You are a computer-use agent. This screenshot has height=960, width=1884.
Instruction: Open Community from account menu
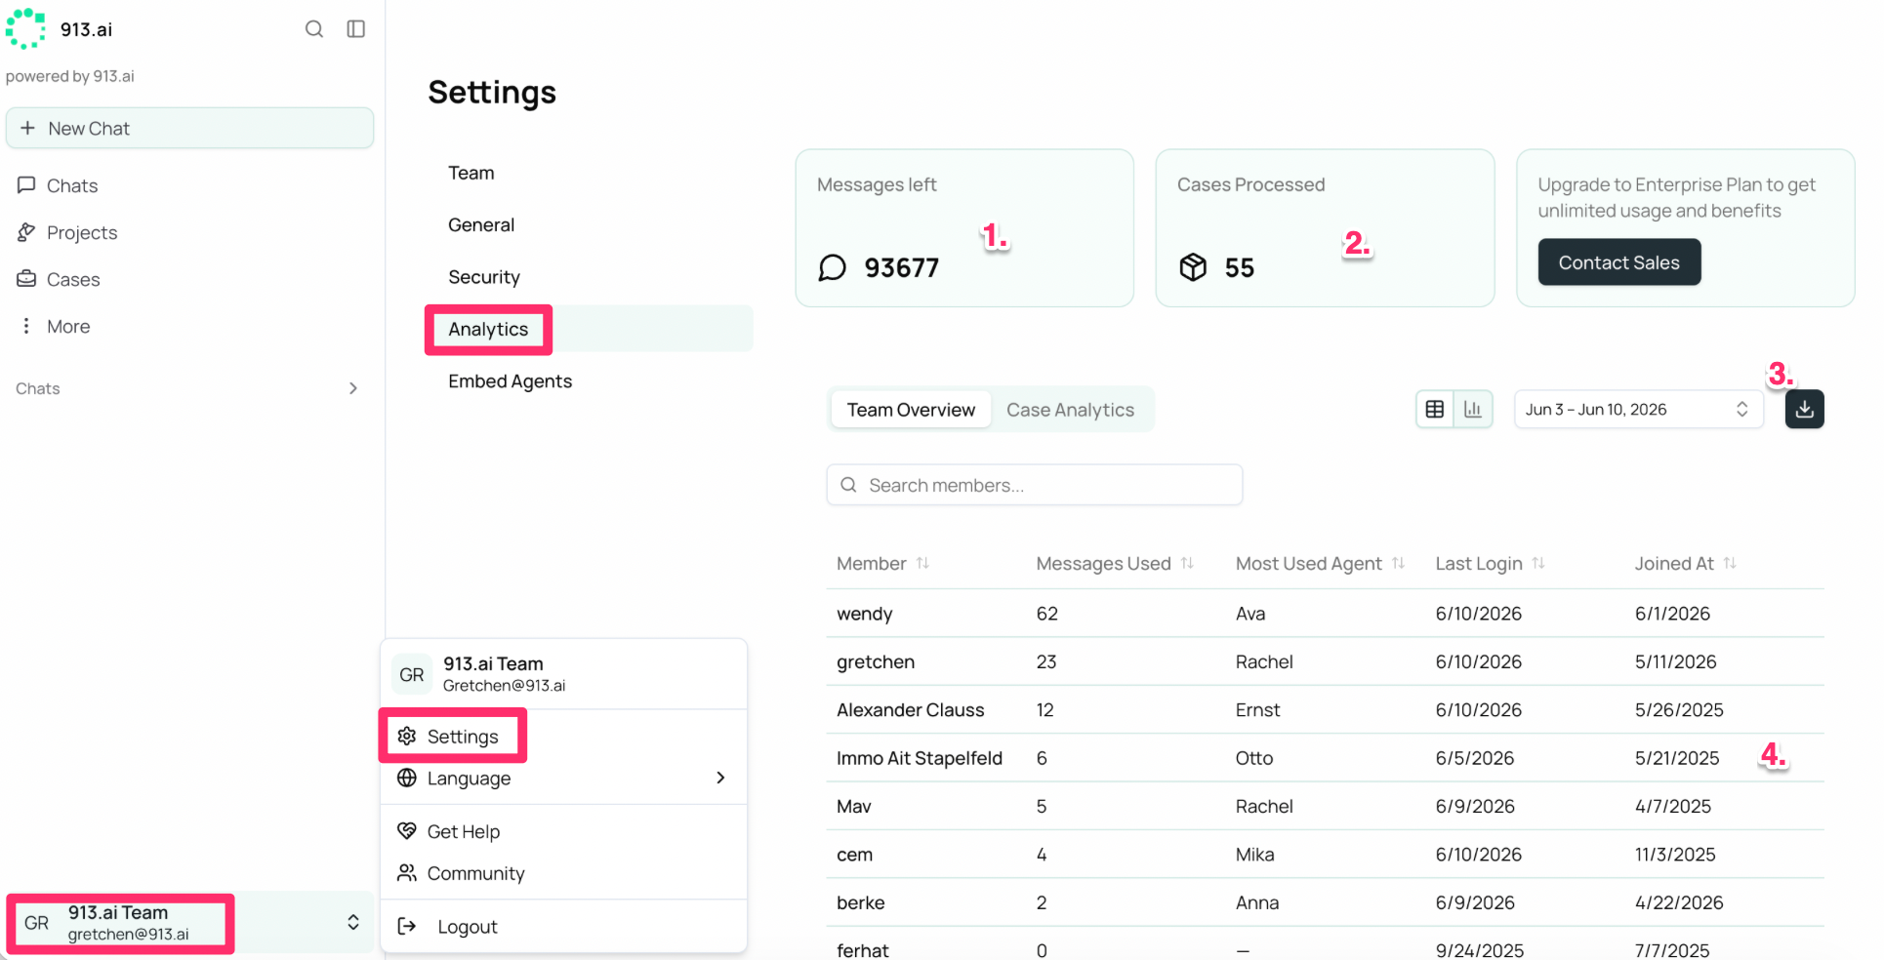[x=563, y=873]
